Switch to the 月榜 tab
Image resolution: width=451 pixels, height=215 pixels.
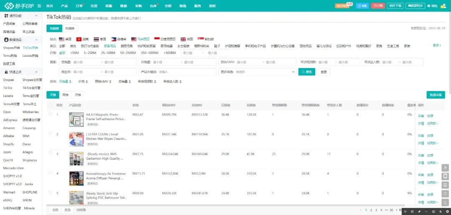[x=78, y=95]
